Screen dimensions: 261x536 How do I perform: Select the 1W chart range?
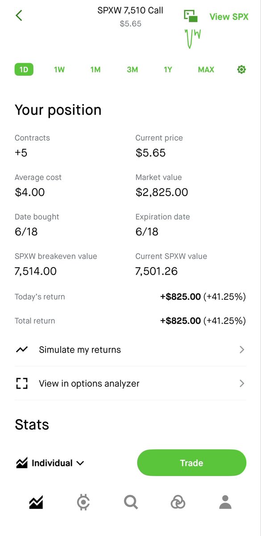tap(59, 69)
